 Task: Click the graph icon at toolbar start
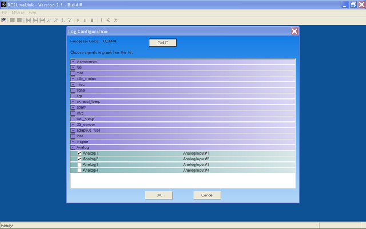click(4, 20)
